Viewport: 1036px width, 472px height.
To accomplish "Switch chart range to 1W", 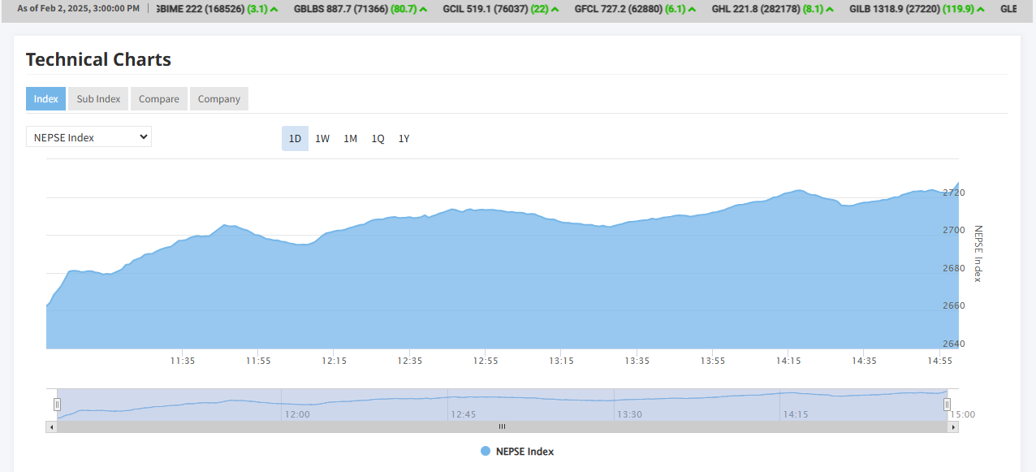I will click(x=322, y=139).
